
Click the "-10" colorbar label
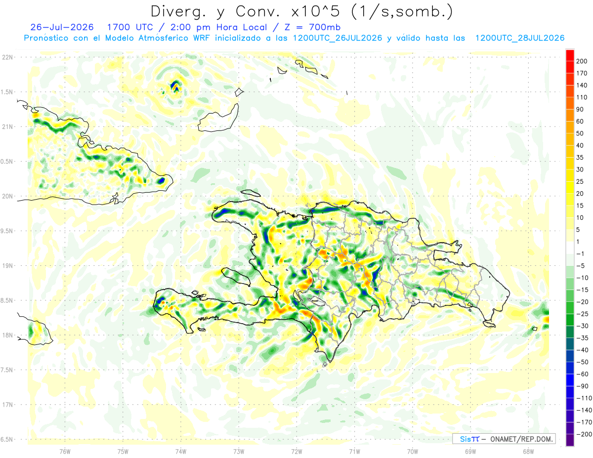click(582, 278)
